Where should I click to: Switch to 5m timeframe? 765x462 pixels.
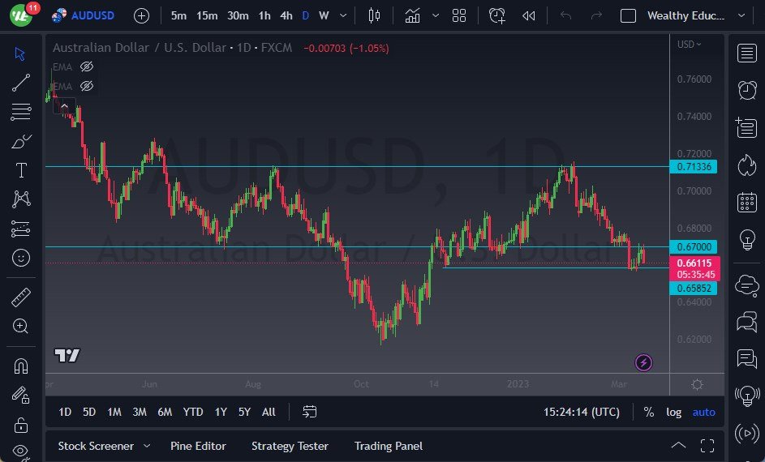click(178, 15)
